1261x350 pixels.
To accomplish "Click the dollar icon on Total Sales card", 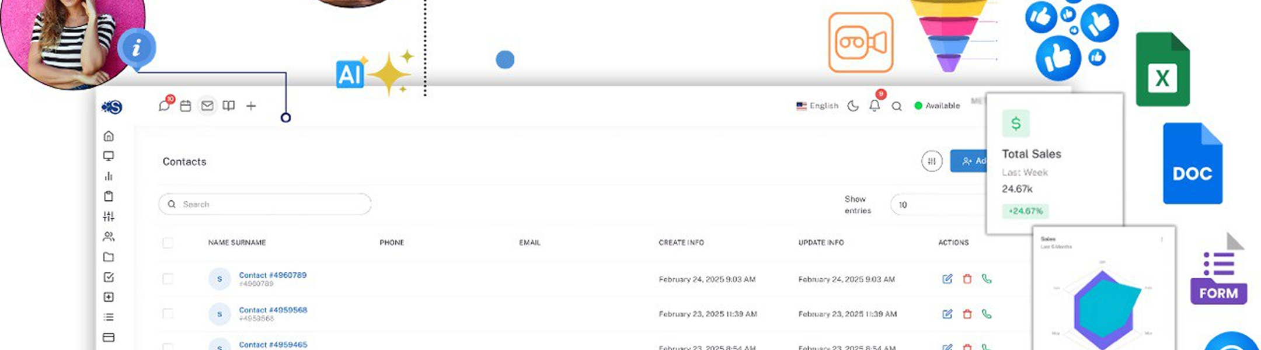I will (x=1016, y=124).
